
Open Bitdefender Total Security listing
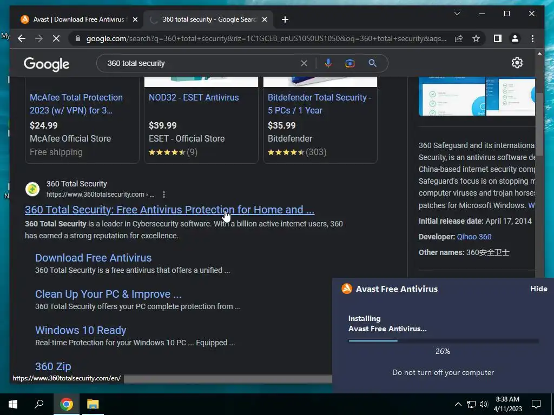319,104
